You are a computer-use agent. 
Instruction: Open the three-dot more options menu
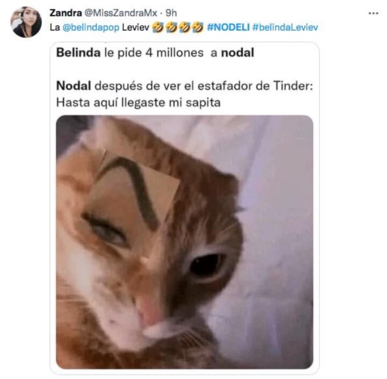coord(373,14)
